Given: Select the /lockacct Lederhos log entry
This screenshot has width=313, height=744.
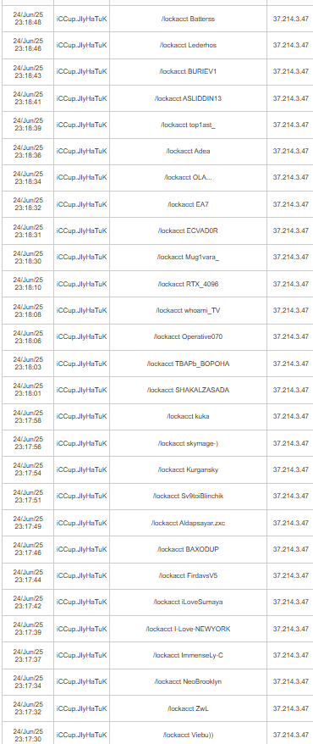Looking at the screenshot, I should pos(188,45).
